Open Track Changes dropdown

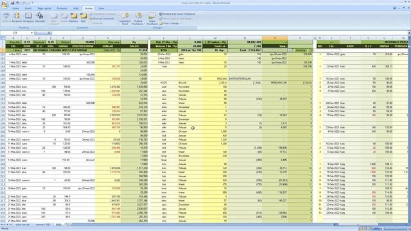(x=170, y=23)
